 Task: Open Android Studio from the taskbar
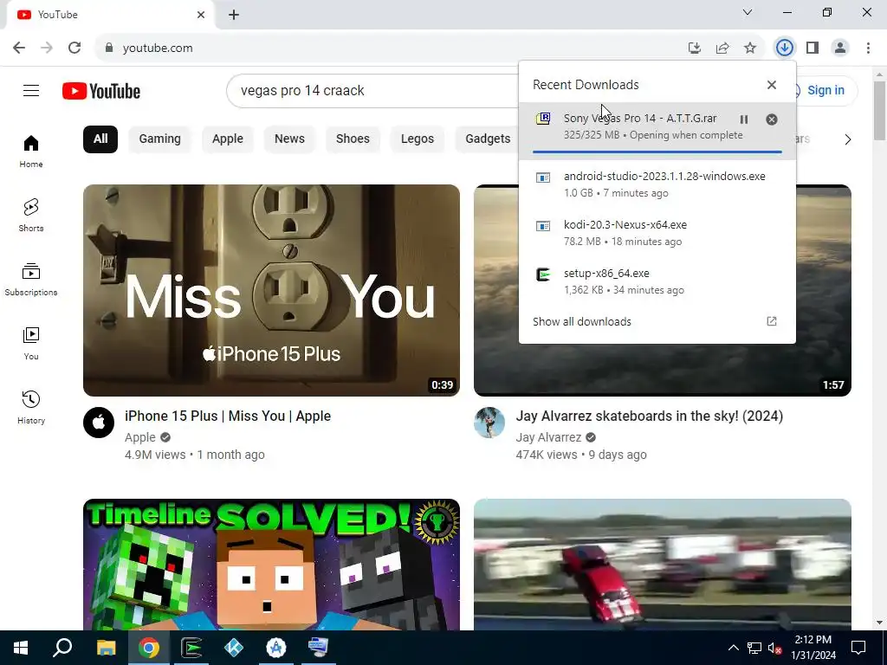276,648
